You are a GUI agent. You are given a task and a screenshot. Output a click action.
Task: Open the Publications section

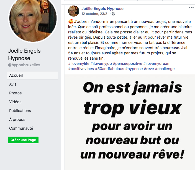coord(20,111)
